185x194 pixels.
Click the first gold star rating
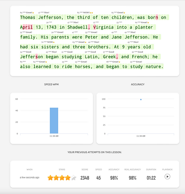tap(50, 178)
